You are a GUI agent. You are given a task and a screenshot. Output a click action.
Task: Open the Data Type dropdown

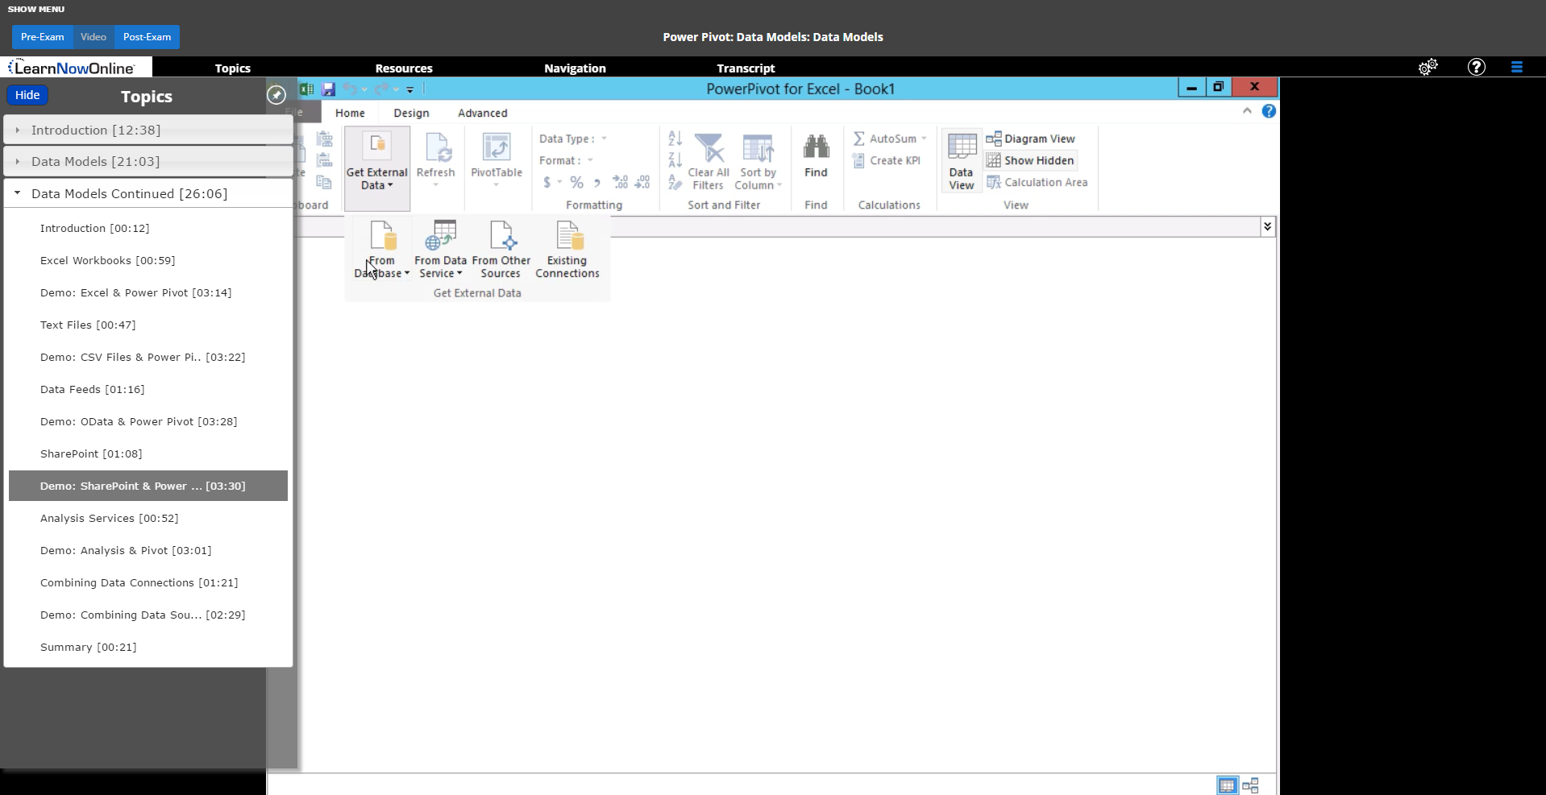tap(604, 138)
